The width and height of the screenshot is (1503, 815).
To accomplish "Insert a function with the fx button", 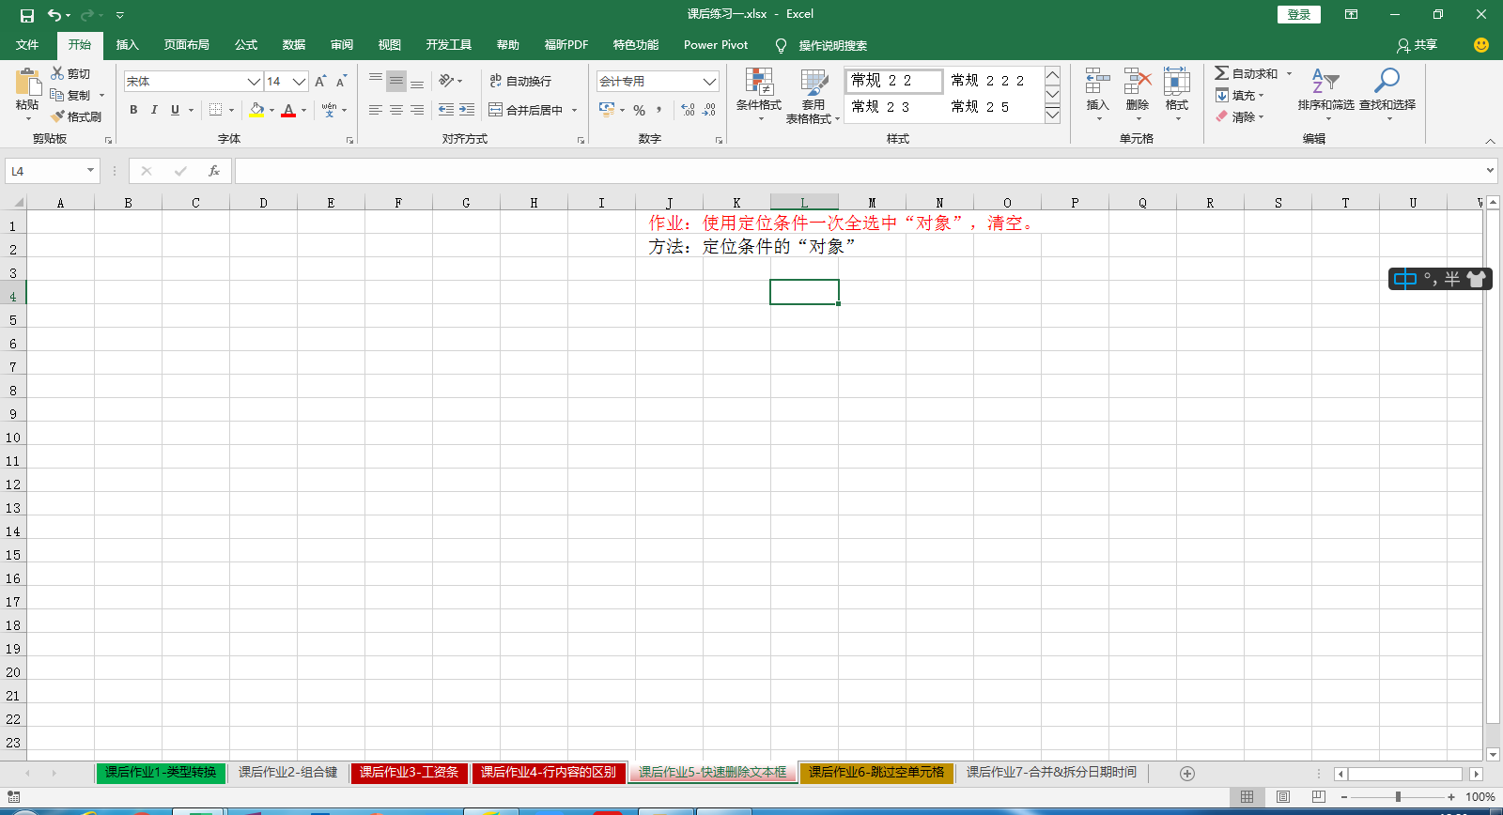I will [214, 171].
